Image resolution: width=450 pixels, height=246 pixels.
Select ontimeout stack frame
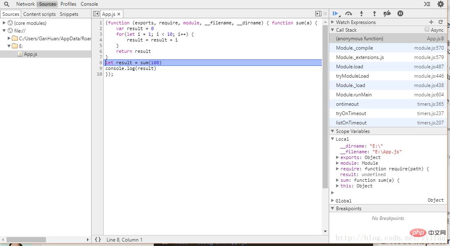point(388,104)
